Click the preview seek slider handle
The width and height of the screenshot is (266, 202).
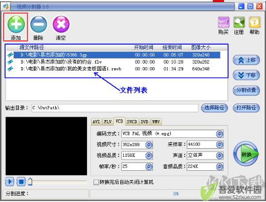click(30, 181)
